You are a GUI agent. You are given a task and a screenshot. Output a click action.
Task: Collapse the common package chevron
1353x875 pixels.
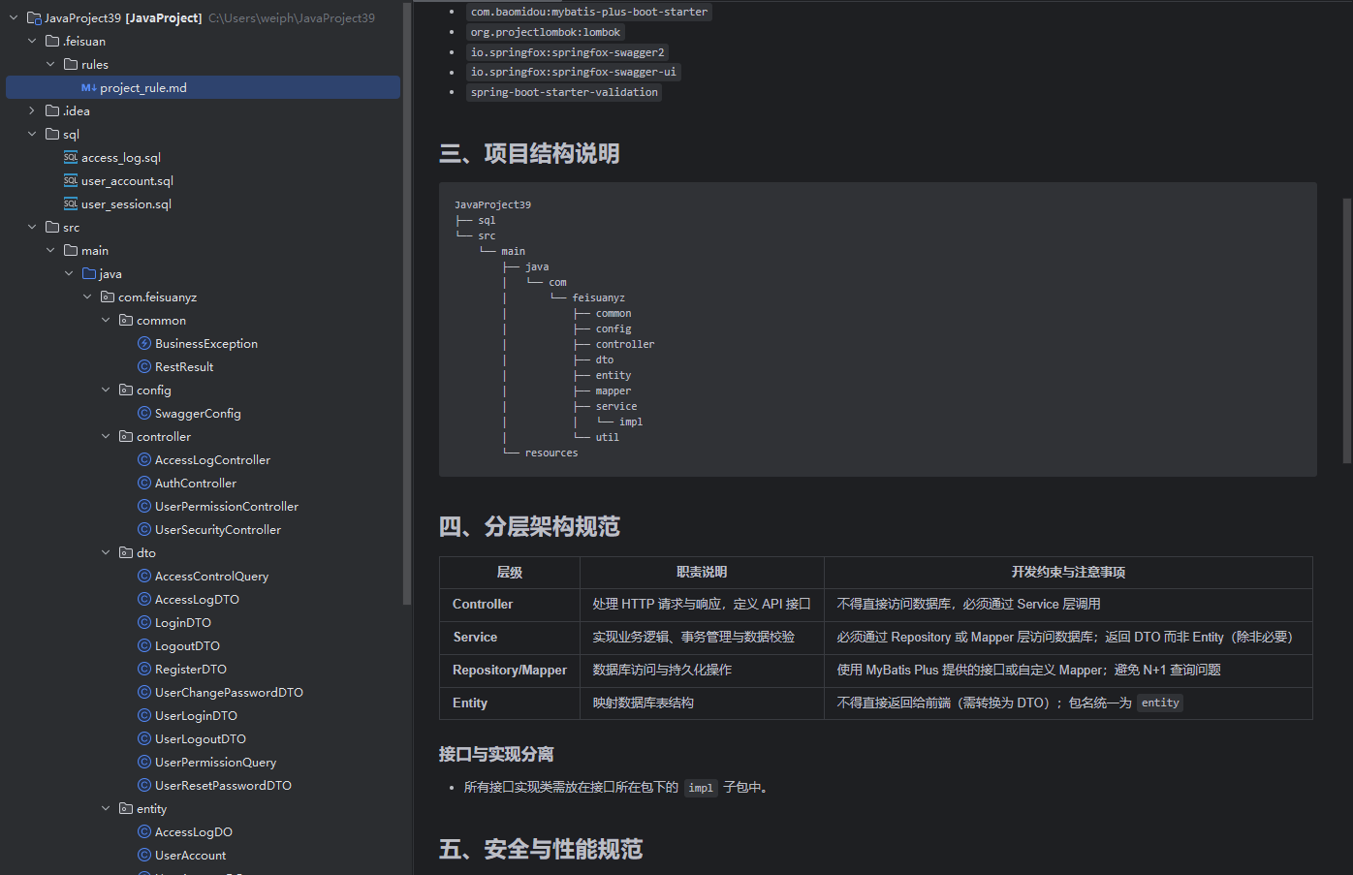[106, 321]
